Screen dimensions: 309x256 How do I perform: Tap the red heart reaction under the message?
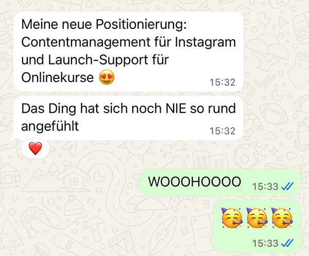tap(35, 148)
